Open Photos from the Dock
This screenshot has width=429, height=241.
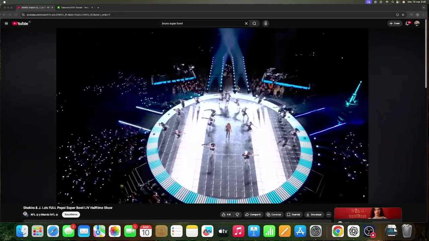pyautogui.click(x=115, y=231)
